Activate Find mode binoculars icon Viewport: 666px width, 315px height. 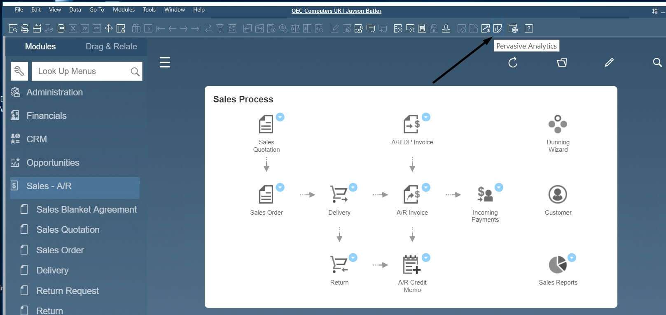(136, 28)
